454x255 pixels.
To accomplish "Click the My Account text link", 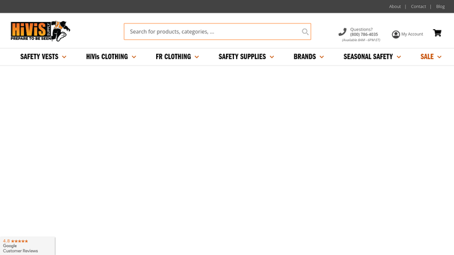I will (x=412, y=34).
